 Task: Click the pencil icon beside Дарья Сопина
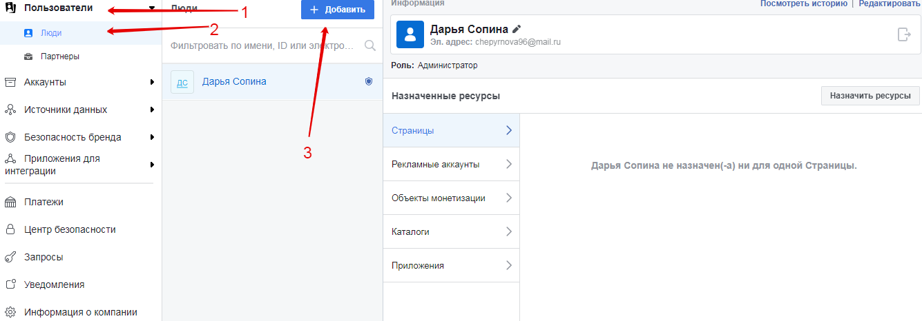[x=517, y=29]
